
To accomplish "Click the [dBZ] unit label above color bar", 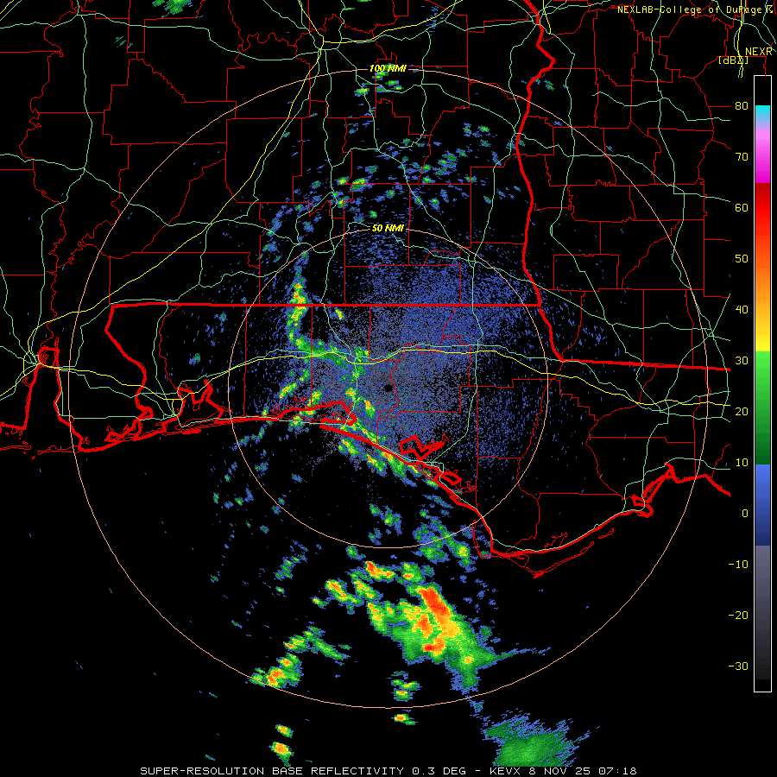I will (733, 60).
